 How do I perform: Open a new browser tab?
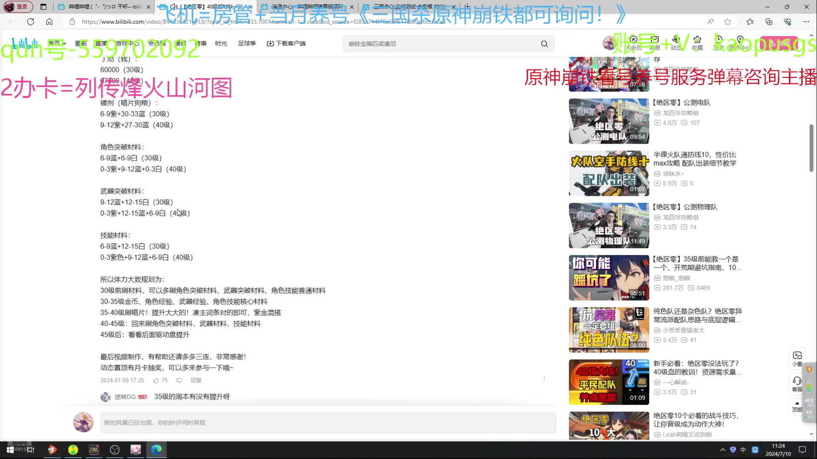click(x=467, y=7)
